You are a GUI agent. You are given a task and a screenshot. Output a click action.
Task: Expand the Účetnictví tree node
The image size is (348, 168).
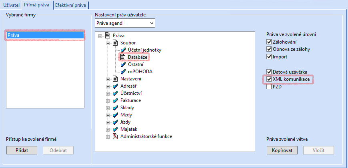point(108,94)
